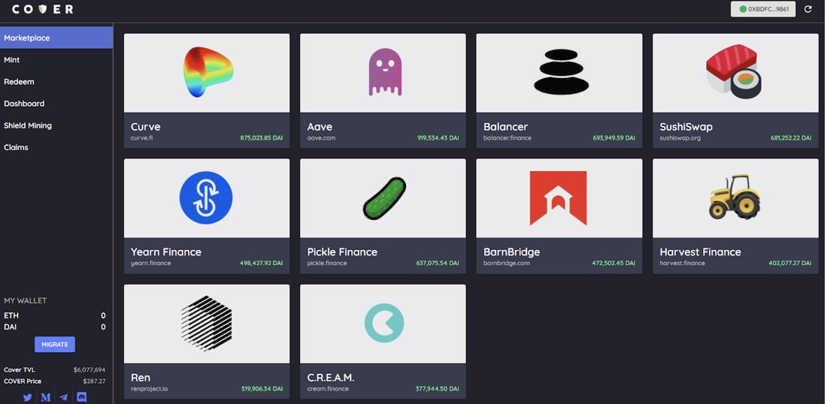Click the 472,502.45 DAI amount
Image resolution: width=827 pixels, height=404 pixels.
pos(614,264)
